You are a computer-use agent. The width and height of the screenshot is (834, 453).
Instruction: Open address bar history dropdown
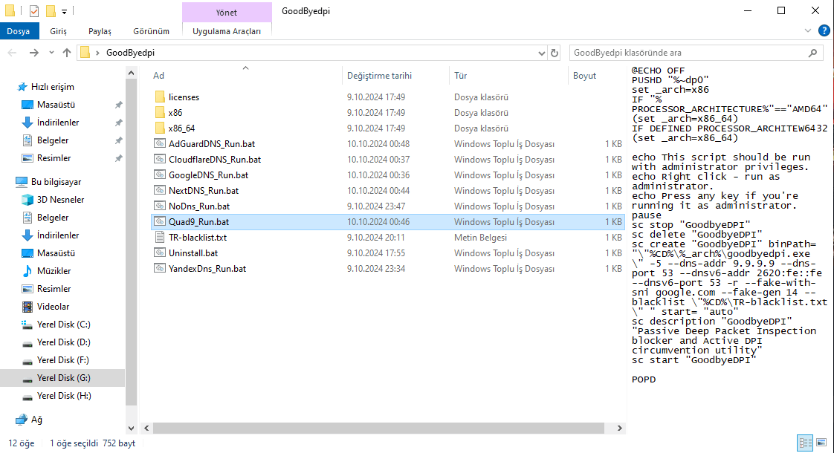[541, 53]
